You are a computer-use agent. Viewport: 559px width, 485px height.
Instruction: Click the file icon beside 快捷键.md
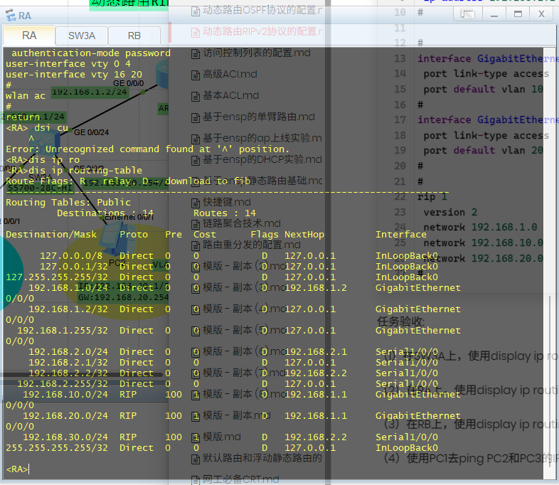[x=196, y=203]
